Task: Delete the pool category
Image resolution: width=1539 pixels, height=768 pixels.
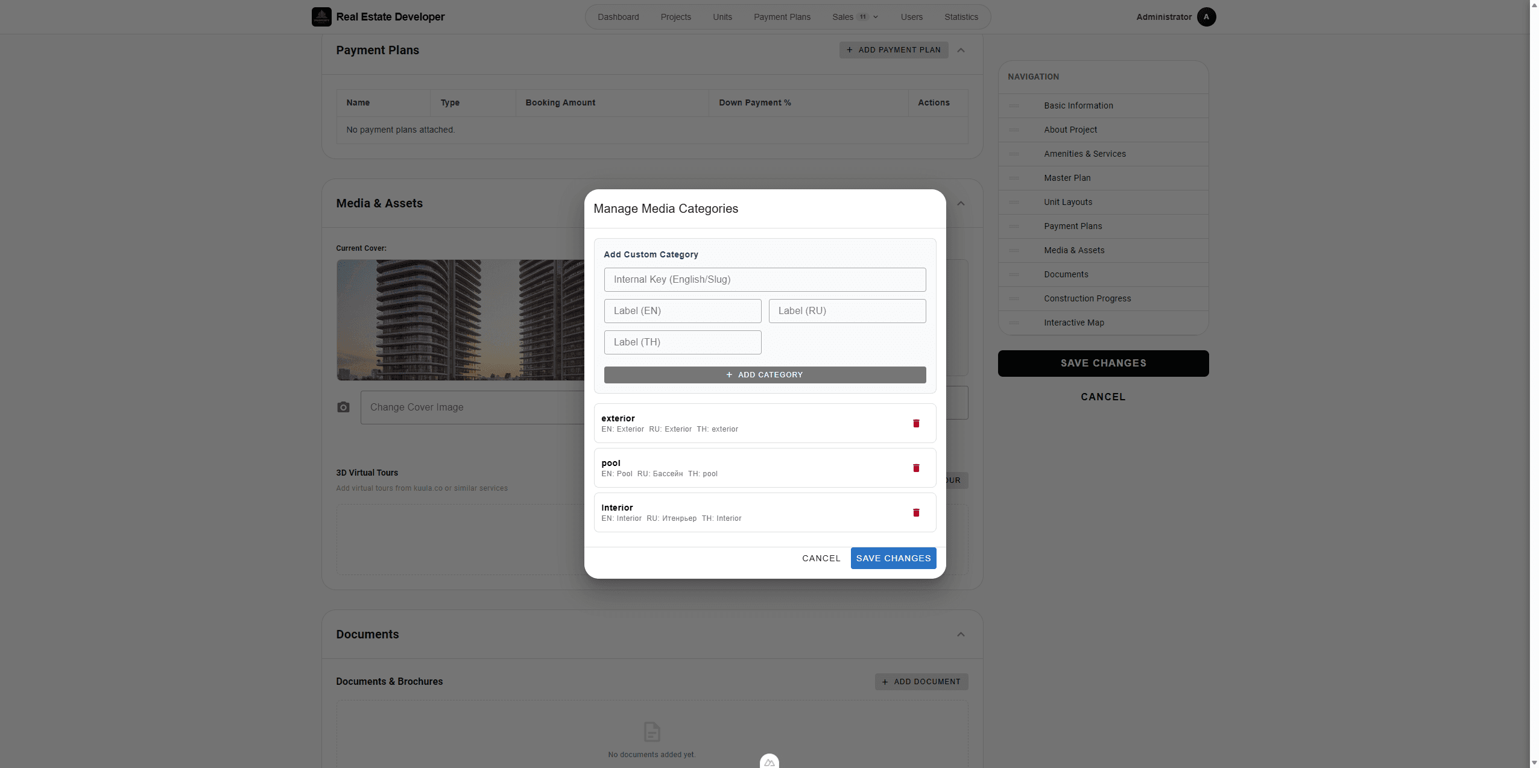Action: pos(916,468)
